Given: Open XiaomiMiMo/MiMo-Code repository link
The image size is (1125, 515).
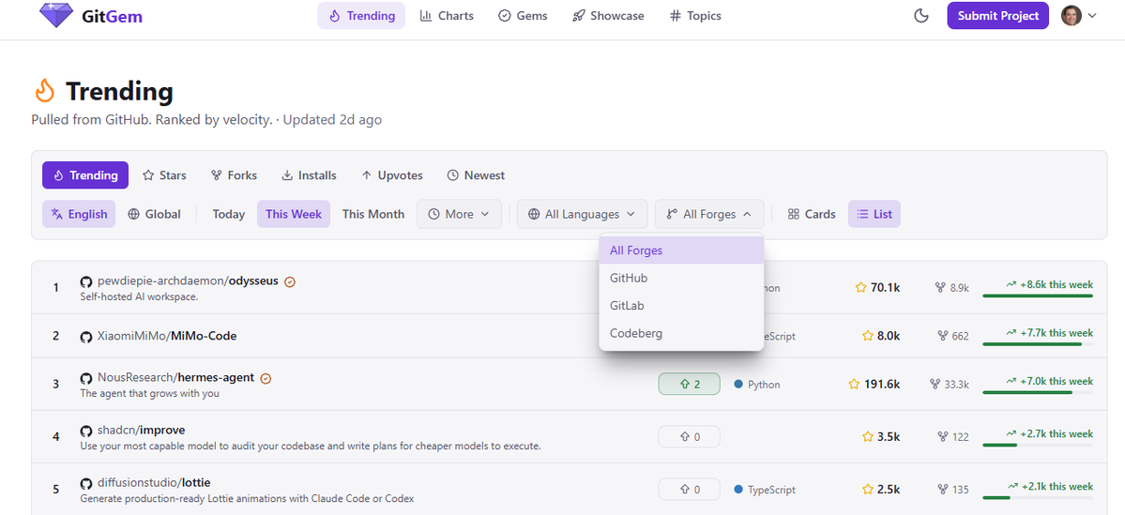Looking at the screenshot, I should [167, 336].
